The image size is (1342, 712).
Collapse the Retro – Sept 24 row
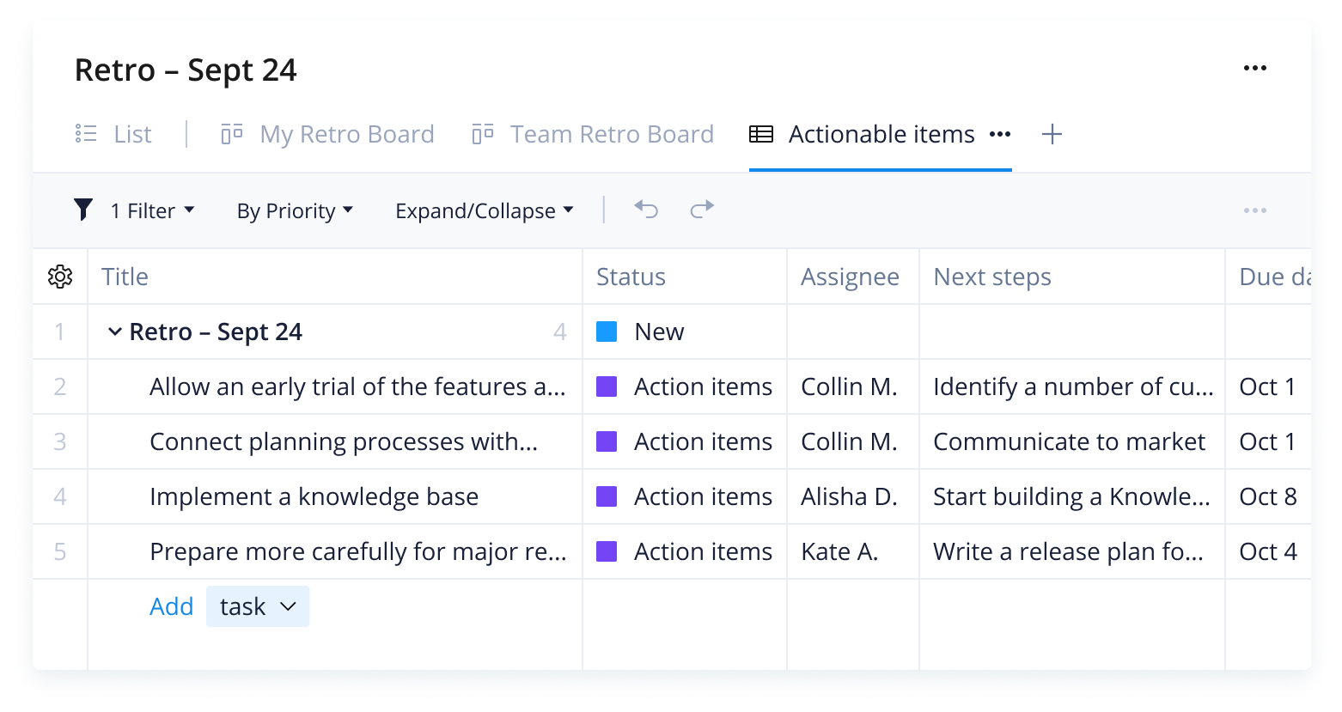(x=114, y=332)
